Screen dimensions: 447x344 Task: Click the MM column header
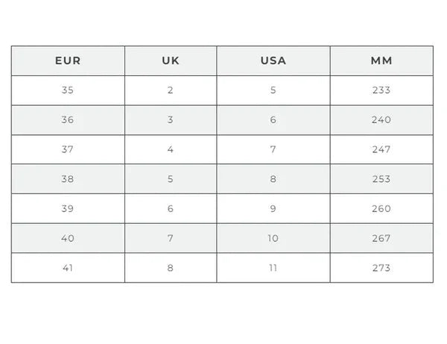[x=381, y=60]
